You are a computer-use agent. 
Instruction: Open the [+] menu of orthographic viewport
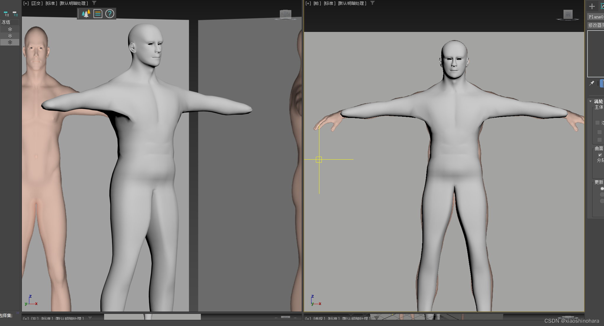(x=26, y=3)
